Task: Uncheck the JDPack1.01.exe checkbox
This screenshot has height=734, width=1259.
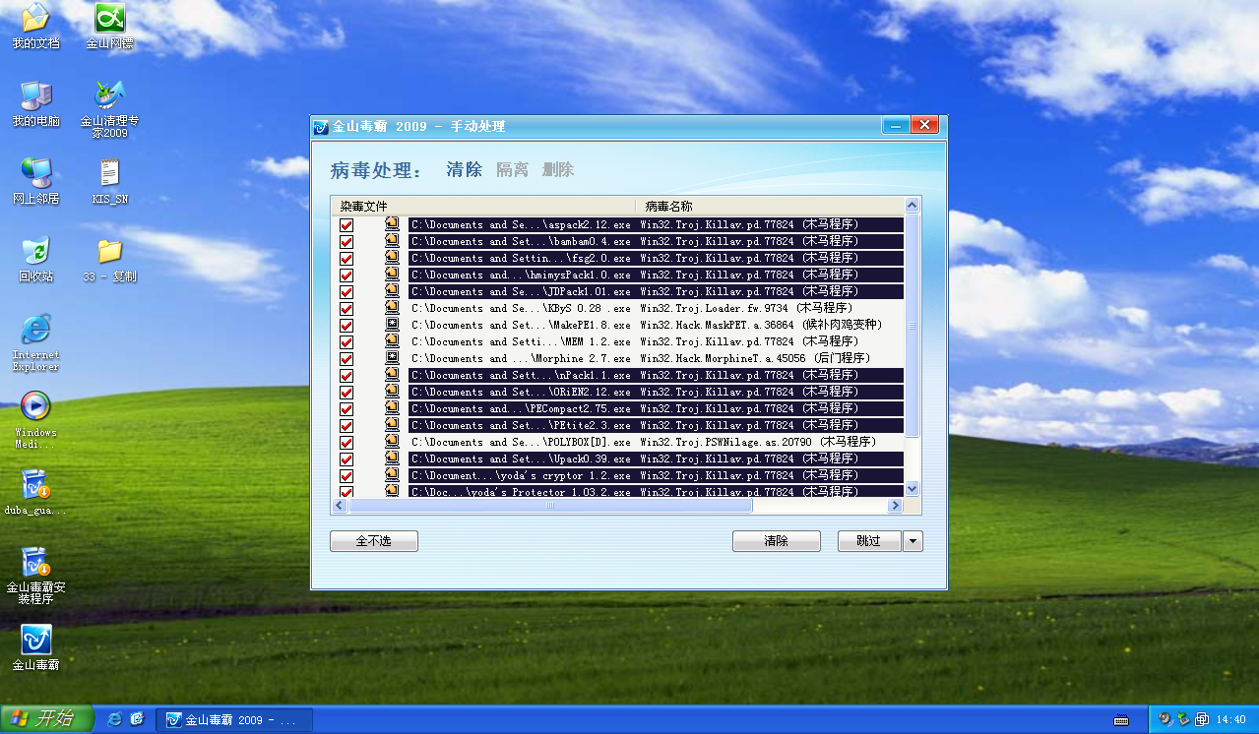Action: (x=346, y=292)
